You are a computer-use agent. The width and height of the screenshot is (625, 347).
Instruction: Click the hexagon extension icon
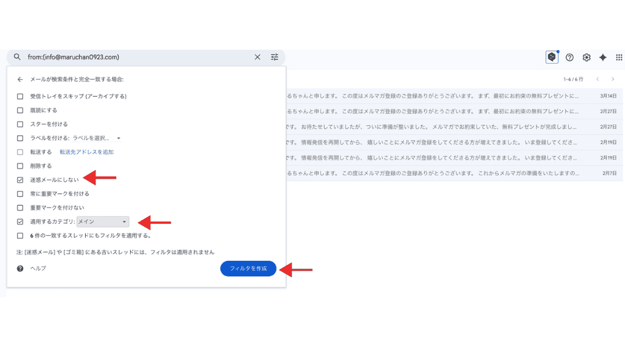(x=552, y=57)
